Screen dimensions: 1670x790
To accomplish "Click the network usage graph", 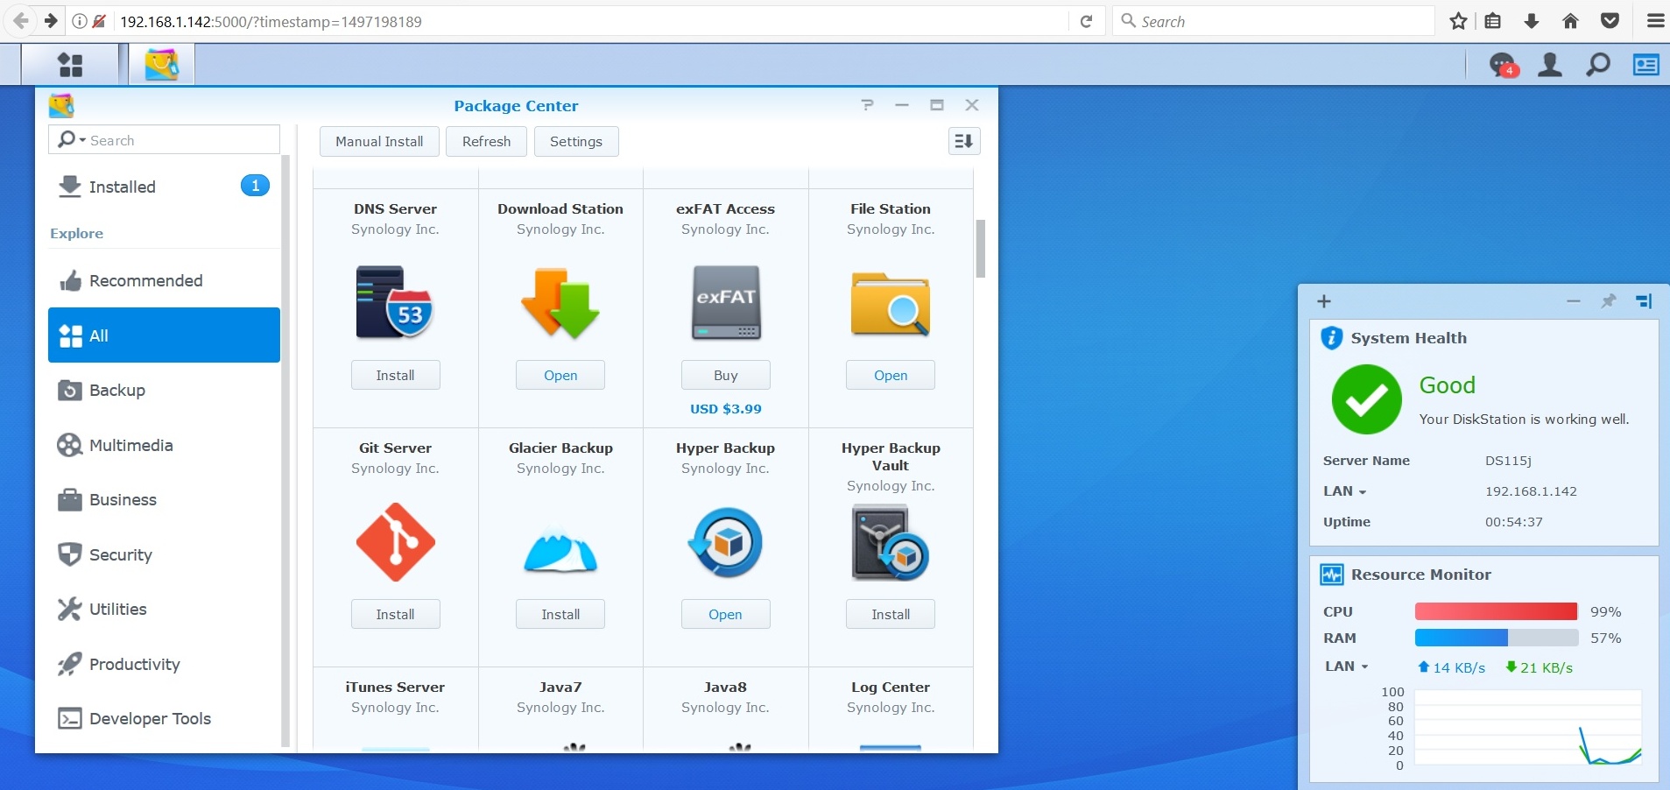I will click(1528, 728).
